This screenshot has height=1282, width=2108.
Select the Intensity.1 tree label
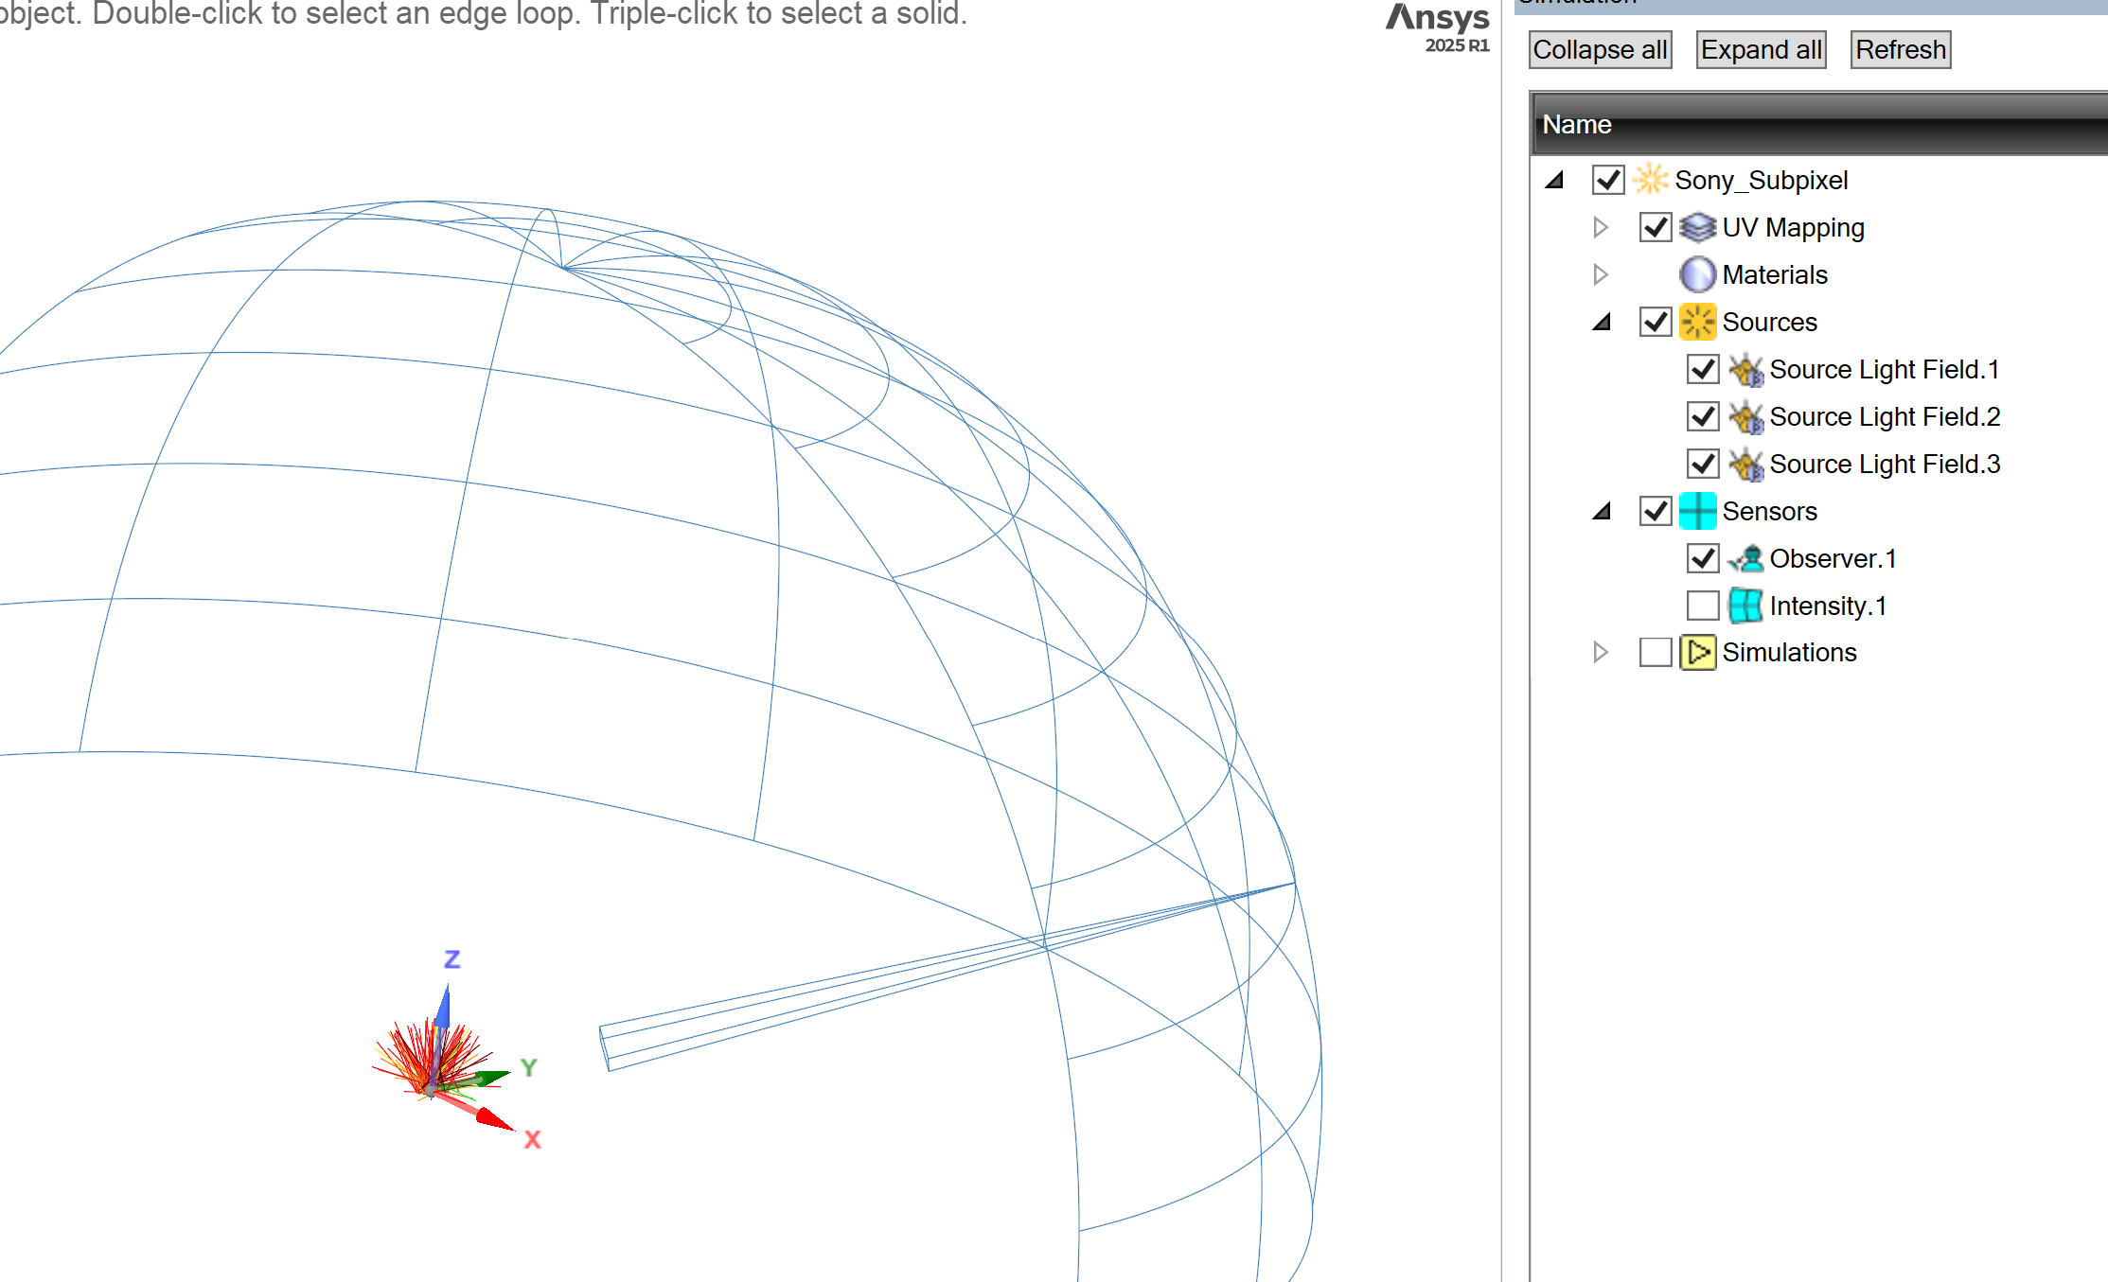point(1828,606)
